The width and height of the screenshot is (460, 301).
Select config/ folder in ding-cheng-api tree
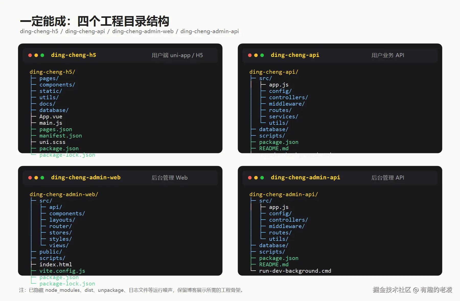pyautogui.click(x=280, y=91)
